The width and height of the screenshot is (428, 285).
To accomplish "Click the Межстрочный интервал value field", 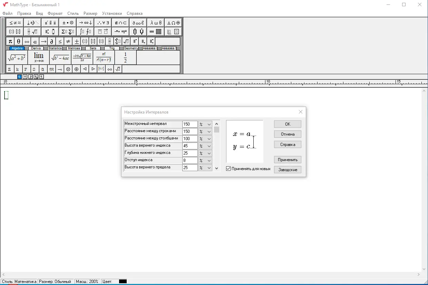I will (x=190, y=124).
